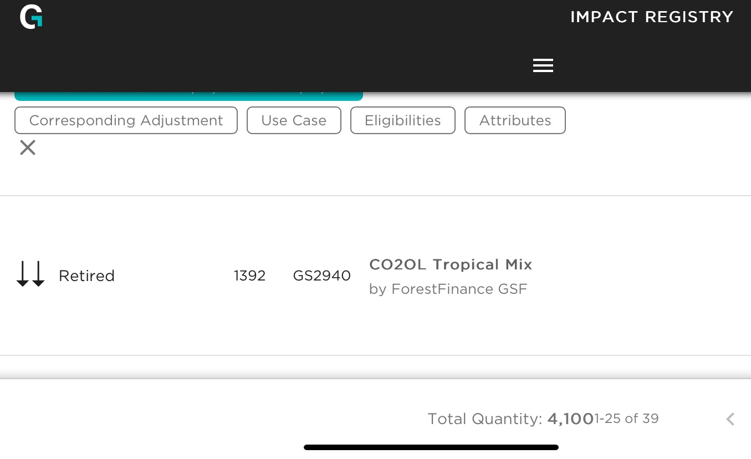Open the Corresponding Adjustment filter
This screenshot has height=459, width=751.
click(x=126, y=120)
